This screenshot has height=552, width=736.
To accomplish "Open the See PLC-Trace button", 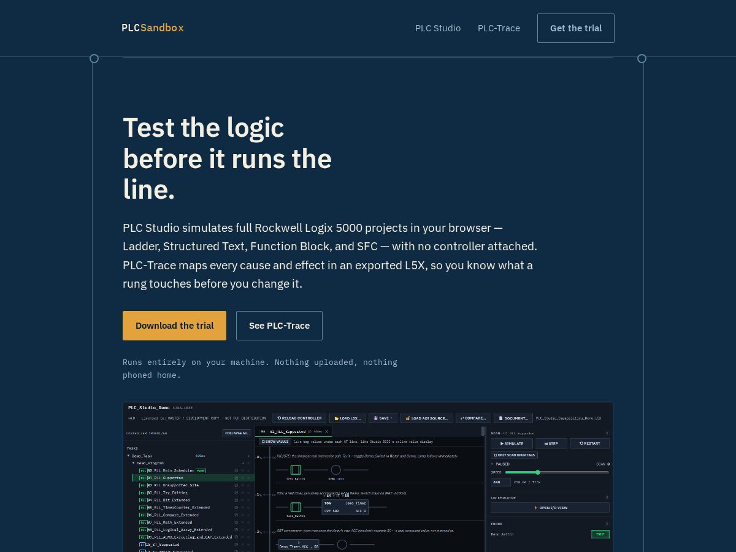I will click(279, 326).
